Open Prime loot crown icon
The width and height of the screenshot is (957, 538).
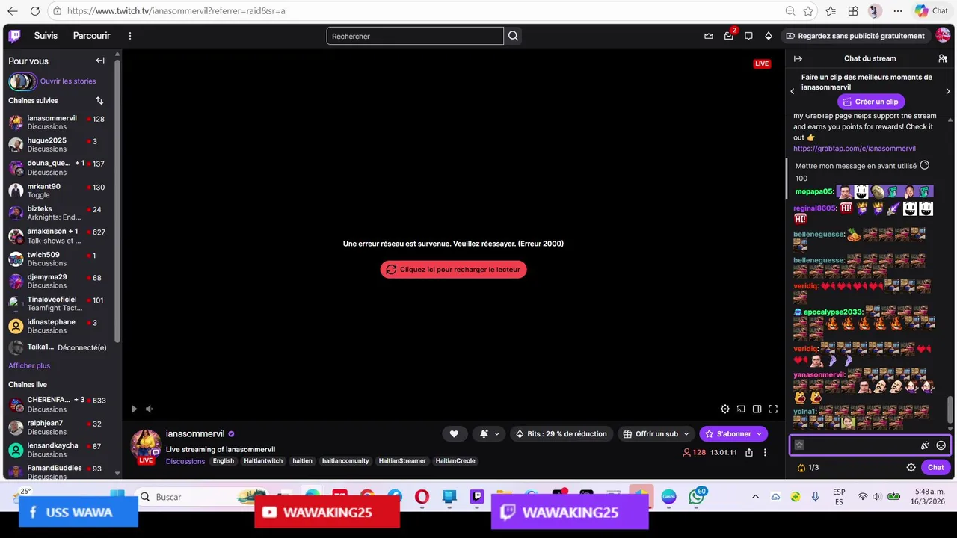[x=709, y=36]
